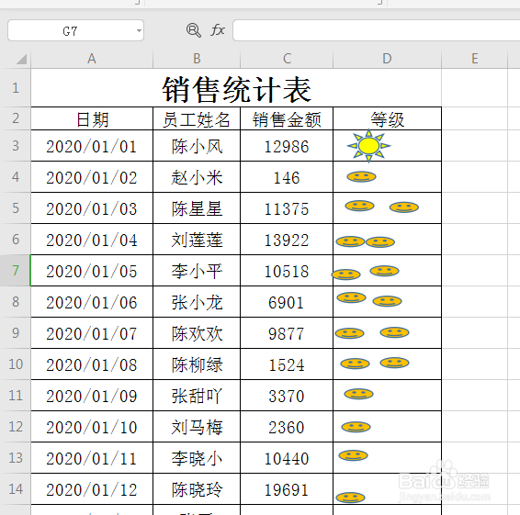The image size is (520, 515).
Task: Select the right smiley in 刘莲莲 row
Action: (380, 242)
